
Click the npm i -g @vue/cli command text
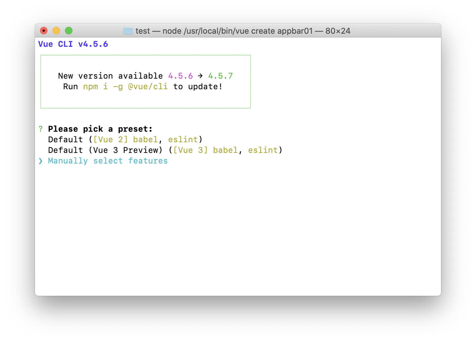[125, 86]
